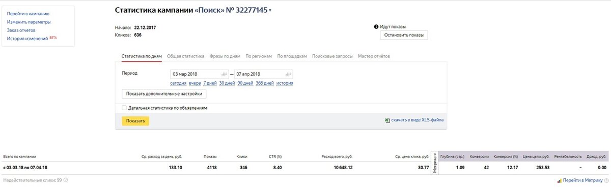Click the start date field 03 мар 2018
Screen dimensions: 611x192
click(199, 74)
